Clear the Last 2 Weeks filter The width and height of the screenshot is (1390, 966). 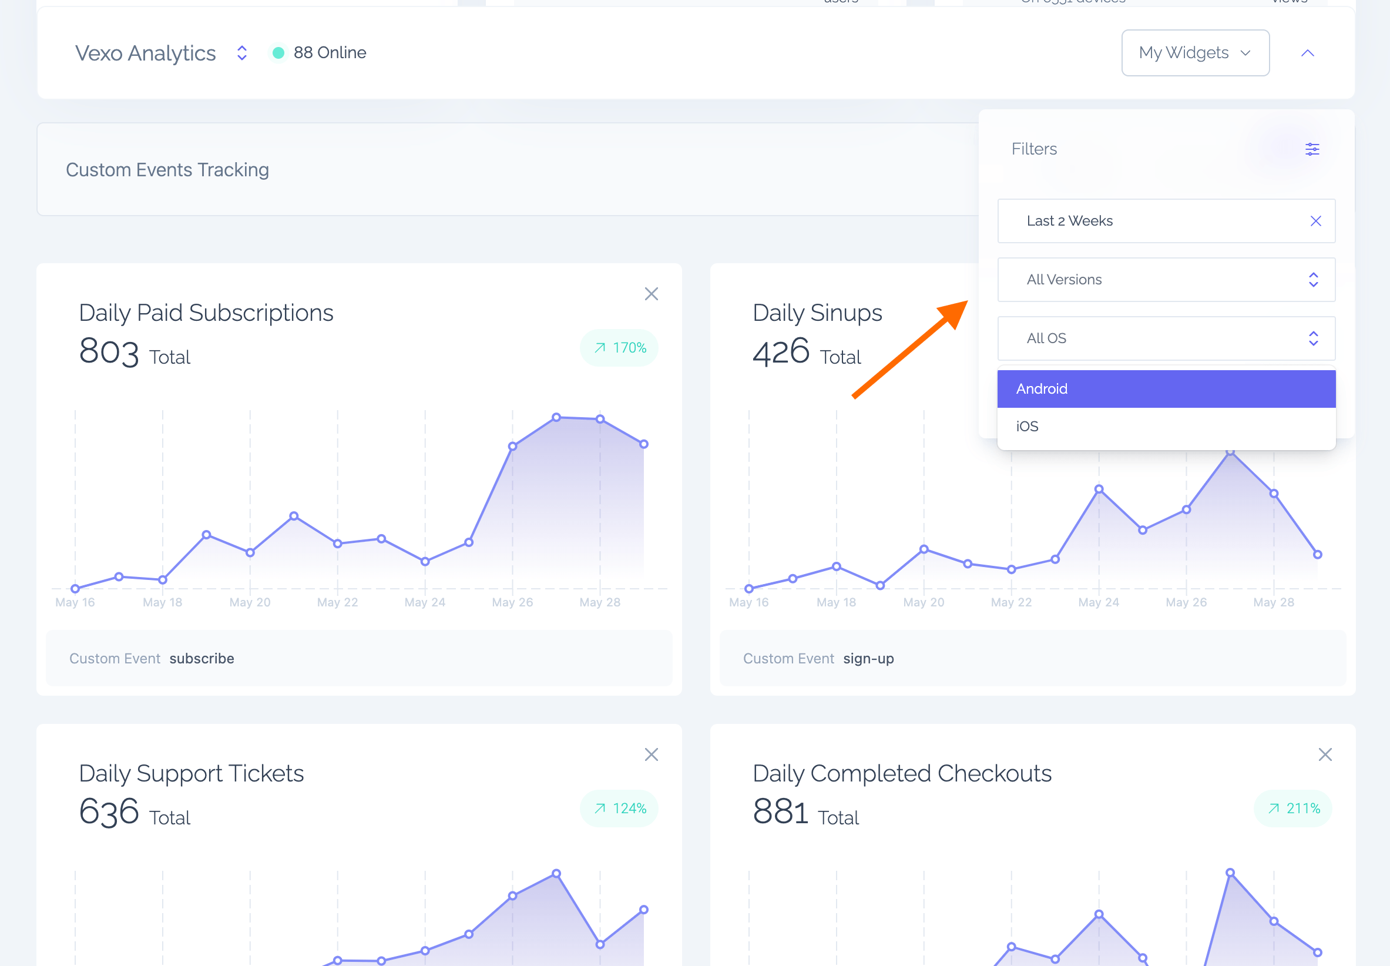[x=1315, y=221]
